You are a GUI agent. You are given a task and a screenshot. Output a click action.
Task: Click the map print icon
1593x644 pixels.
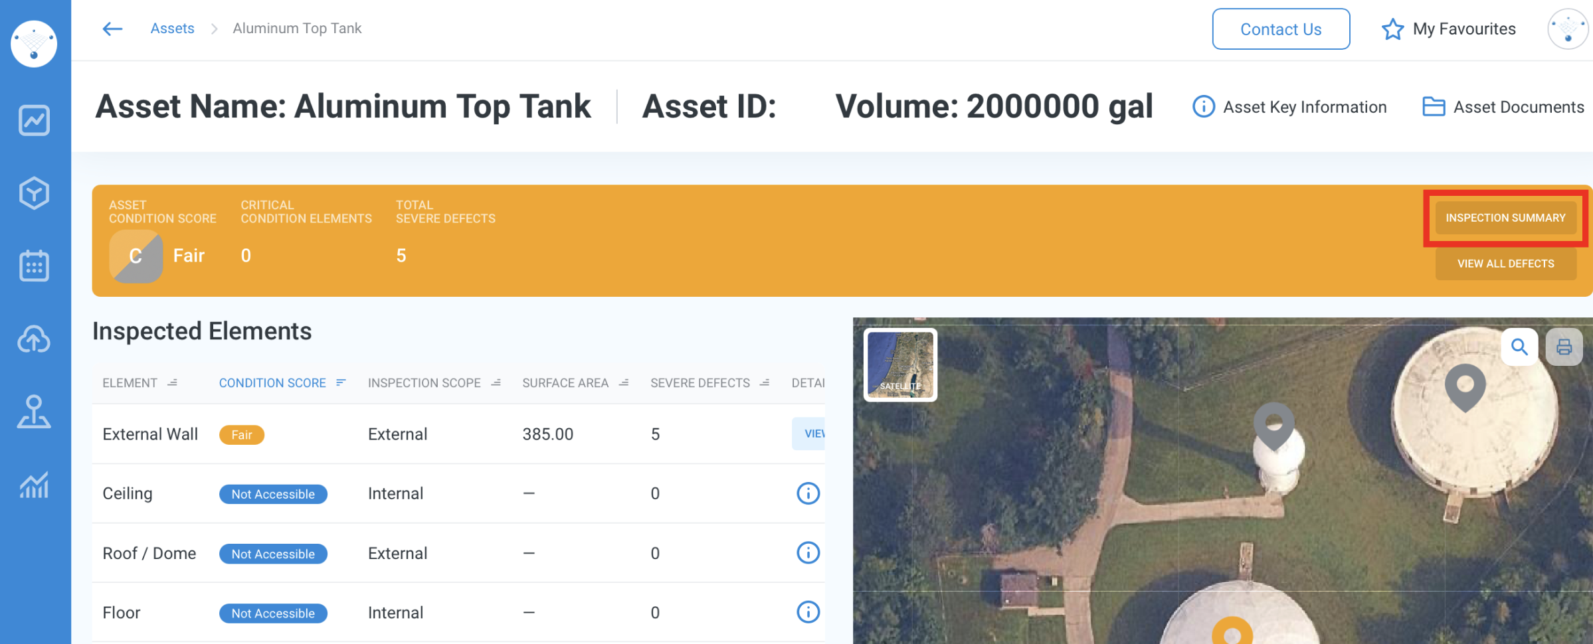pos(1564,347)
